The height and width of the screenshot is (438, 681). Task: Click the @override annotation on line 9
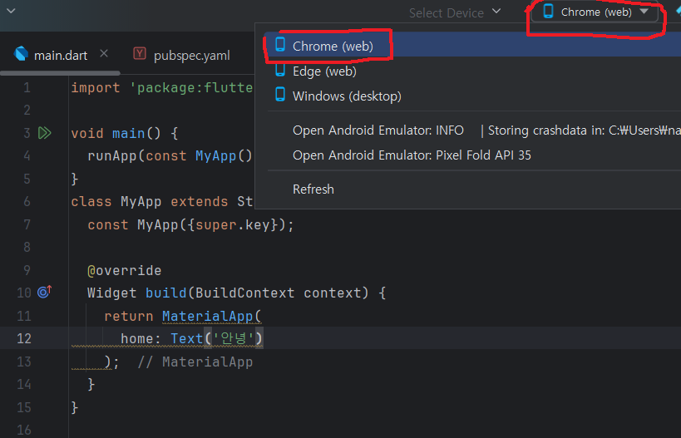pyautogui.click(x=124, y=270)
